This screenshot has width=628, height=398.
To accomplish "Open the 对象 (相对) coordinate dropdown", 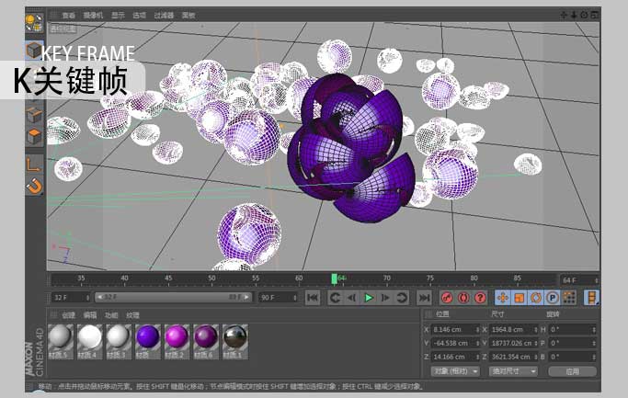I will (454, 371).
